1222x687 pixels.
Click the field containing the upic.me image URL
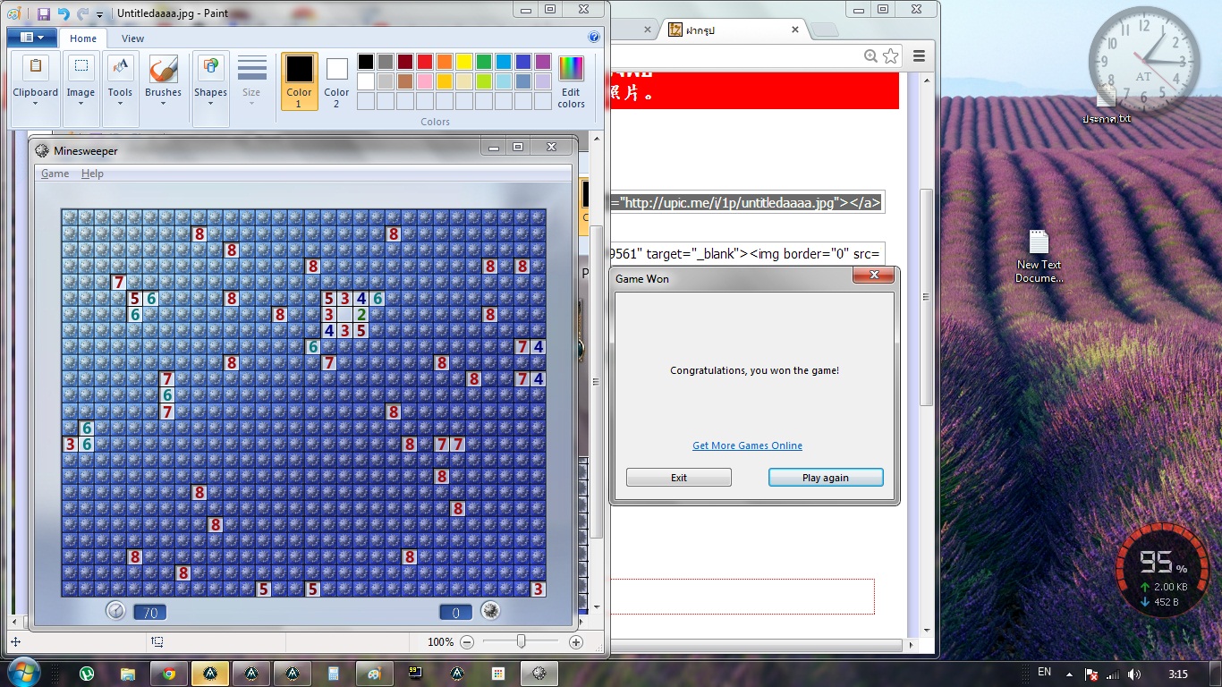click(747, 203)
